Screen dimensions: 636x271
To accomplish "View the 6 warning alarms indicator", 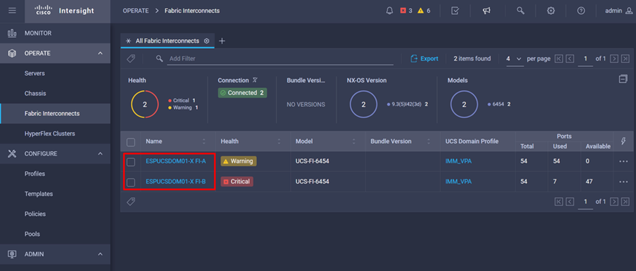I will (424, 11).
